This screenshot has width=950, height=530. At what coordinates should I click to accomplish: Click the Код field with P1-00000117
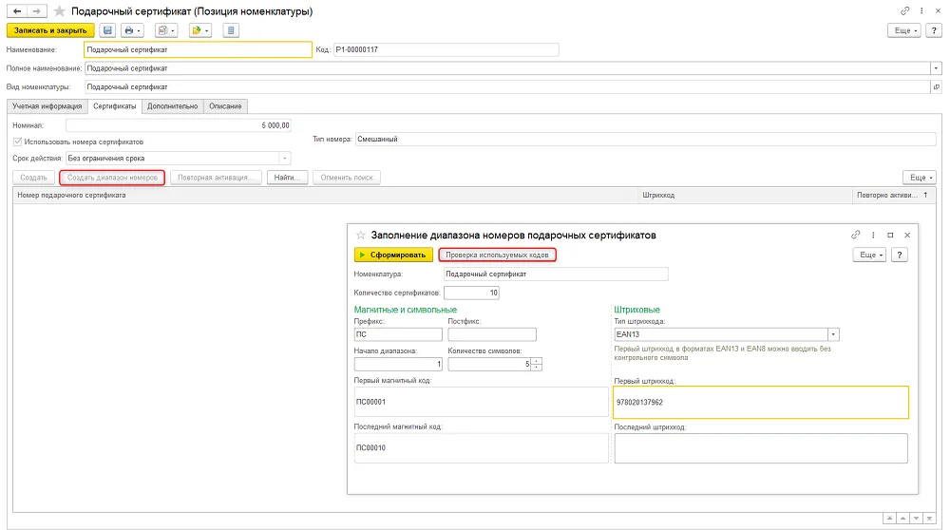click(446, 49)
